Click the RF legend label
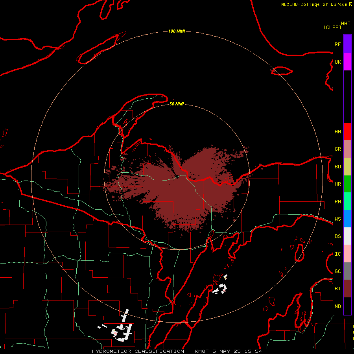The height and width of the screenshot is (354, 354). 337,44
